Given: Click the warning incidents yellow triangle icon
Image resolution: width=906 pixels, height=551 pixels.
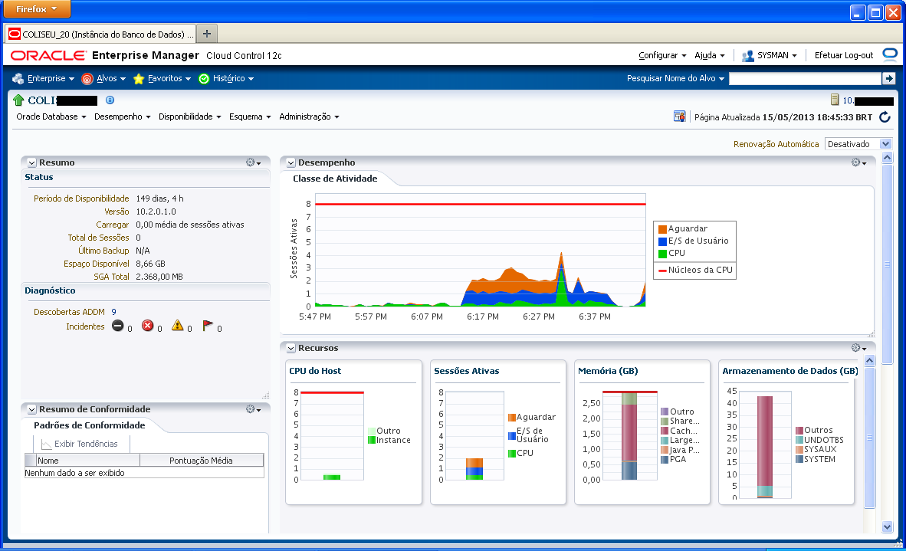Looking at the screenshot, I should (x=177, y=326).
